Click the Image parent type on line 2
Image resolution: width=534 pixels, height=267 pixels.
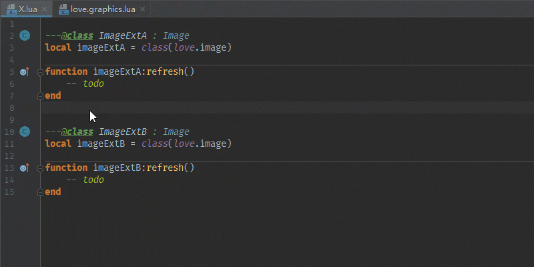[x=176, y=36]
